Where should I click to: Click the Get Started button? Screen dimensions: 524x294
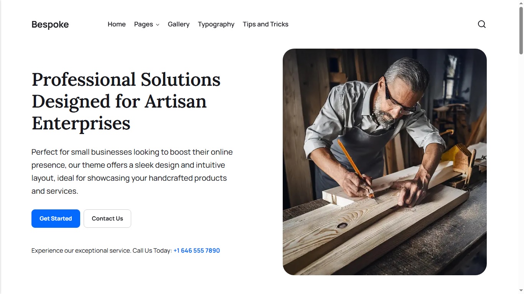(56, 218)
